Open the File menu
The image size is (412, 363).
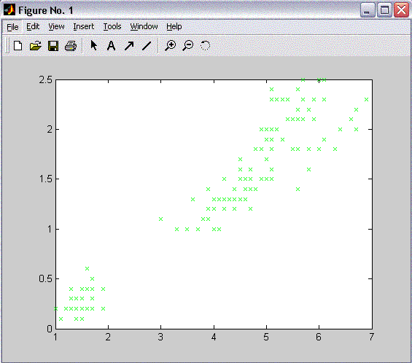click(12, 27)
